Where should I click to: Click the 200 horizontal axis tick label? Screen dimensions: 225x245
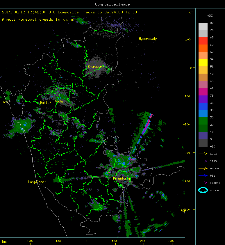142,241
